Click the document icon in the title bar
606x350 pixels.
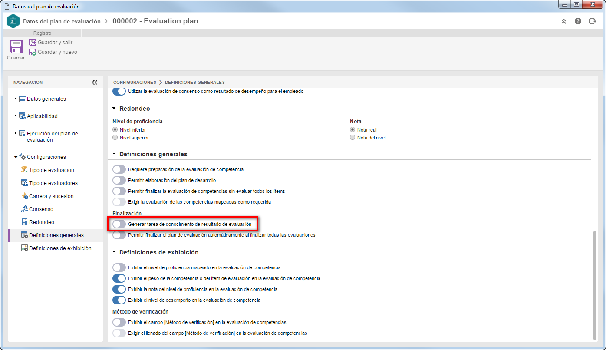coord(7,7)
